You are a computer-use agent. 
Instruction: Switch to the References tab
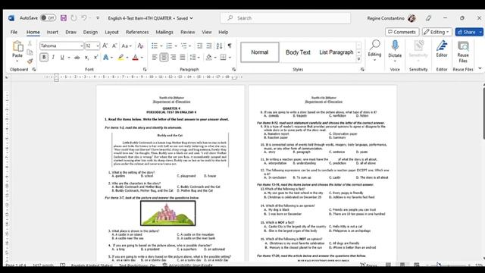pyautogui.click(x=137, y=32)
